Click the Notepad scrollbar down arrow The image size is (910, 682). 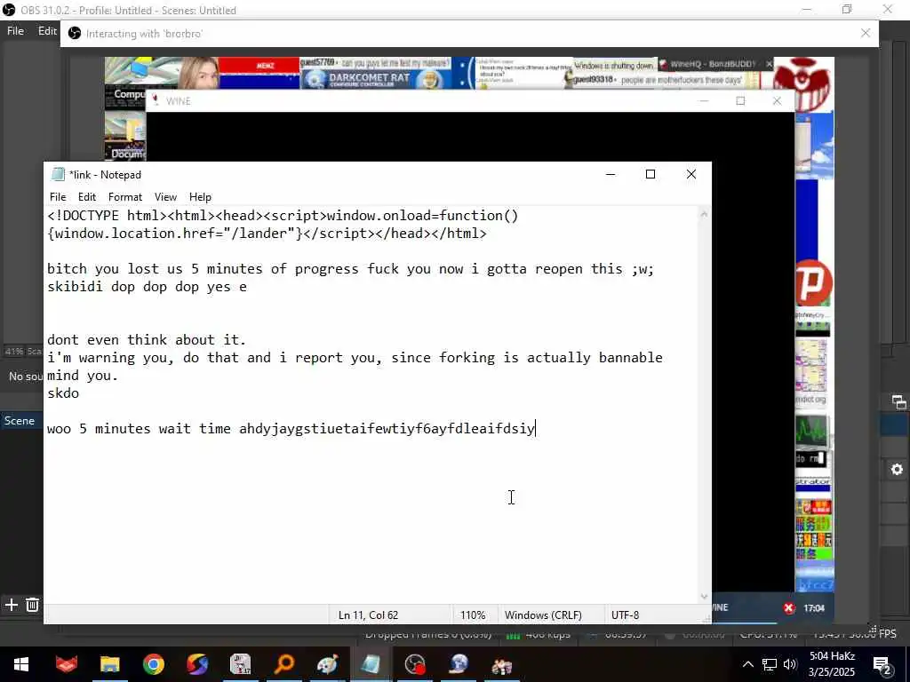click(x=704, y=597)
